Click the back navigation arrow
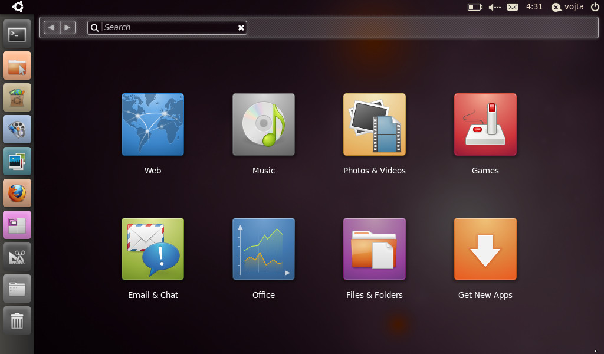 52,27
